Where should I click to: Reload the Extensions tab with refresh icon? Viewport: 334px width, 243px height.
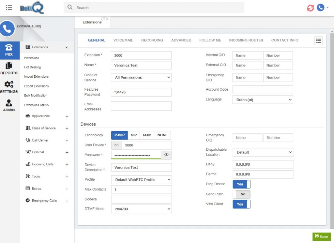[103, 19]
